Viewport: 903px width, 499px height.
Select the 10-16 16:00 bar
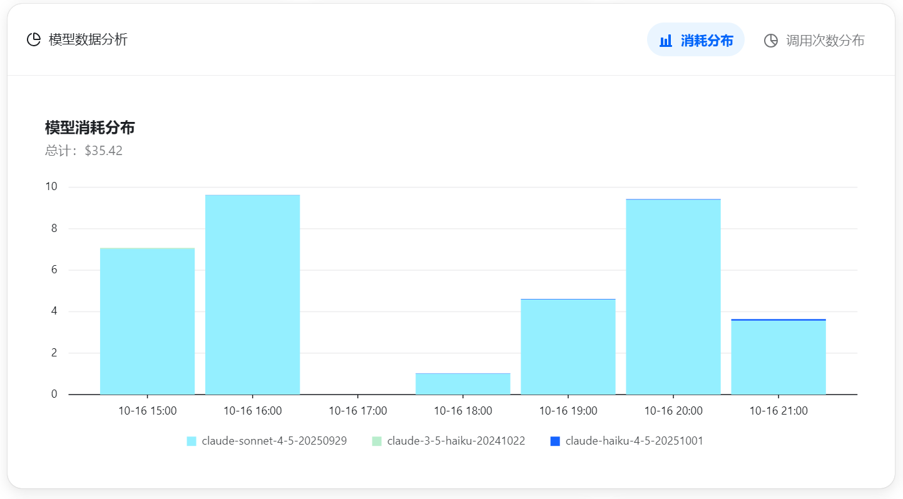coord(252,295)
